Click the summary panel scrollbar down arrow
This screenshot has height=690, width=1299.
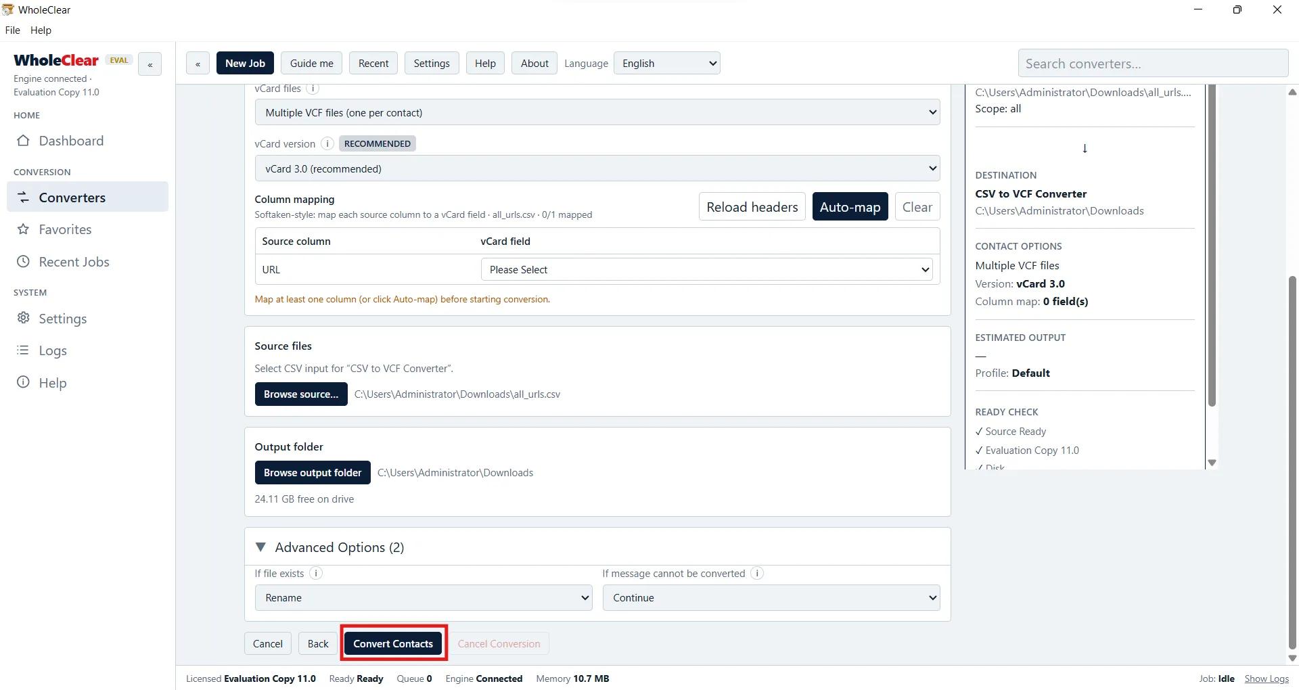1212,463
